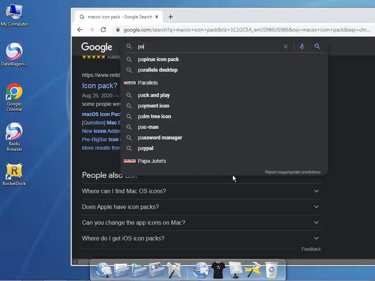Click inside the Google search input

pyautogui.click(x=208, y=46)
